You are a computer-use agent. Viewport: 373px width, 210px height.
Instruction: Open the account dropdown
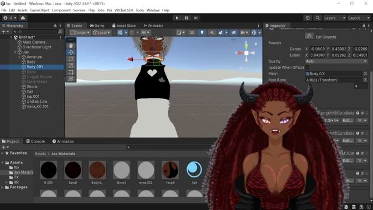click(x=10, y=18)
